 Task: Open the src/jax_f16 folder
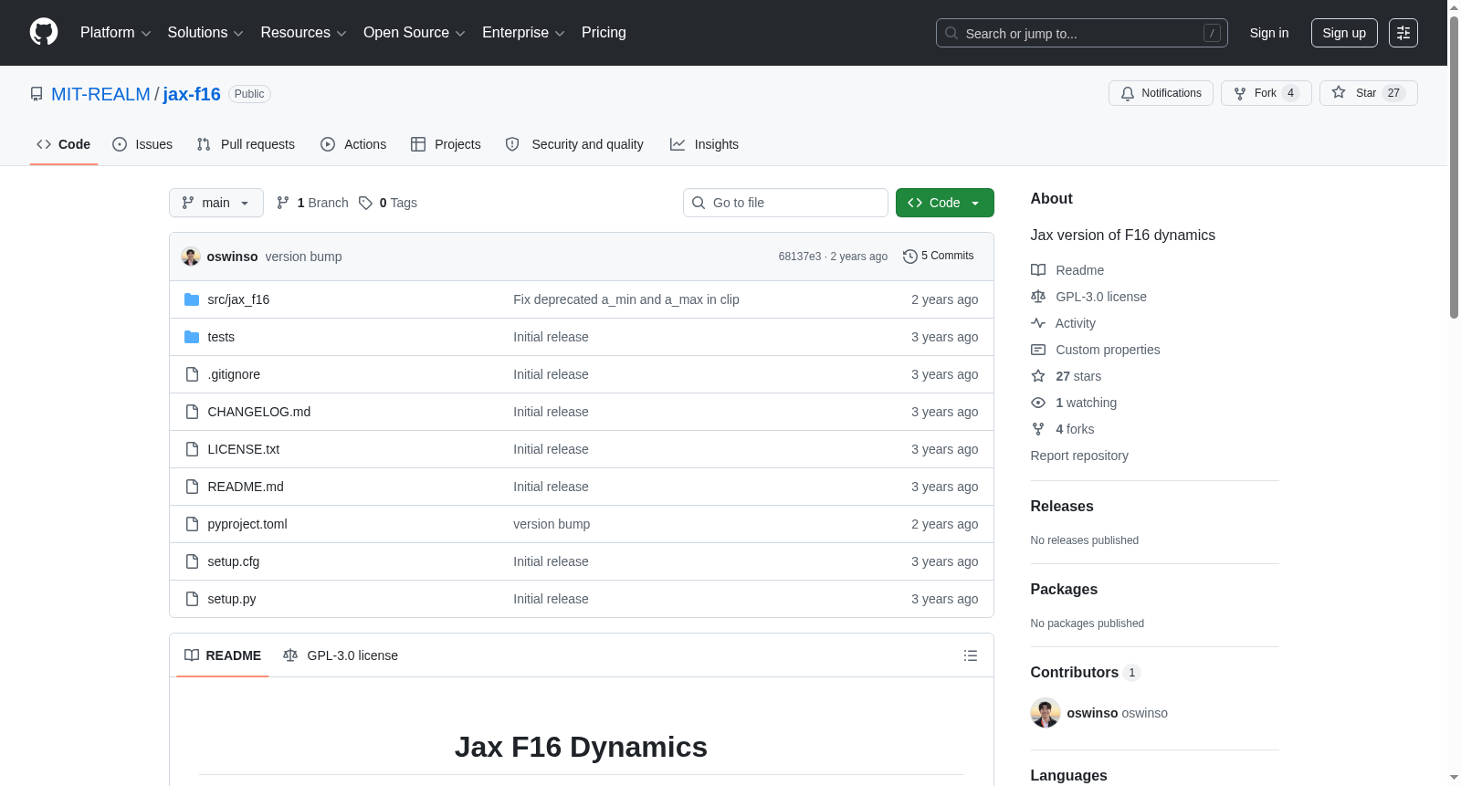pos(238,299)
